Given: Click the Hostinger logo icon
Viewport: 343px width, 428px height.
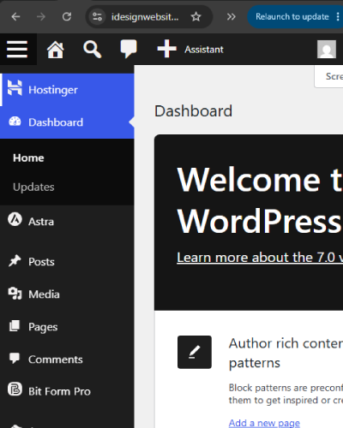Looking at the screenshot, I should (15, 87).
